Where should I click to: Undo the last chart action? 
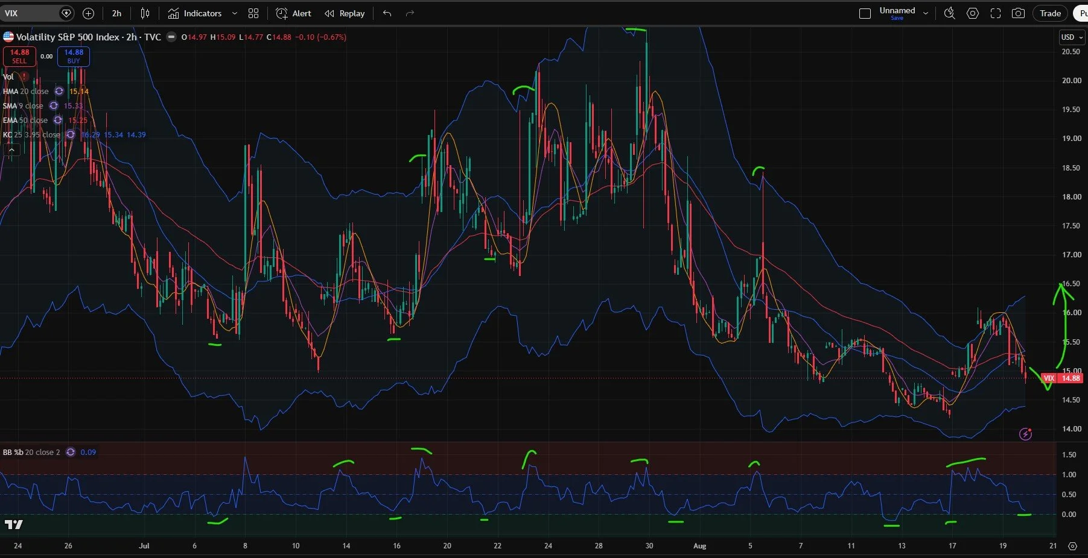click(x=387, y=13)
